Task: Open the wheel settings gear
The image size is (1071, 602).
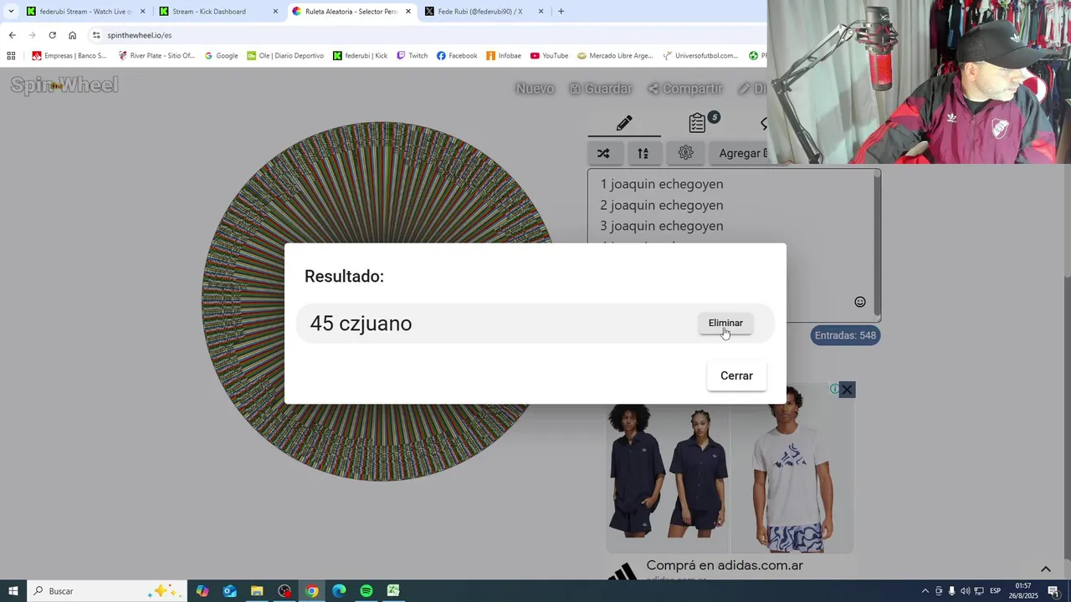Action: pyautogui.click(x=685, y=153)
